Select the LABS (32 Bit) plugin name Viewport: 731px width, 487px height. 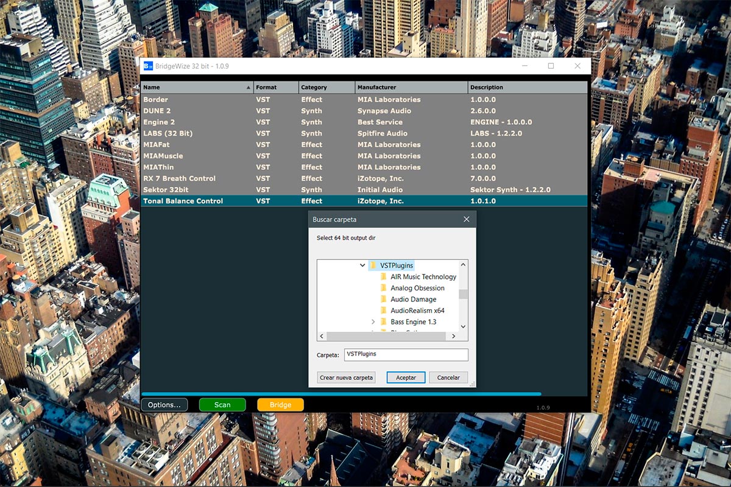point(168,133)
